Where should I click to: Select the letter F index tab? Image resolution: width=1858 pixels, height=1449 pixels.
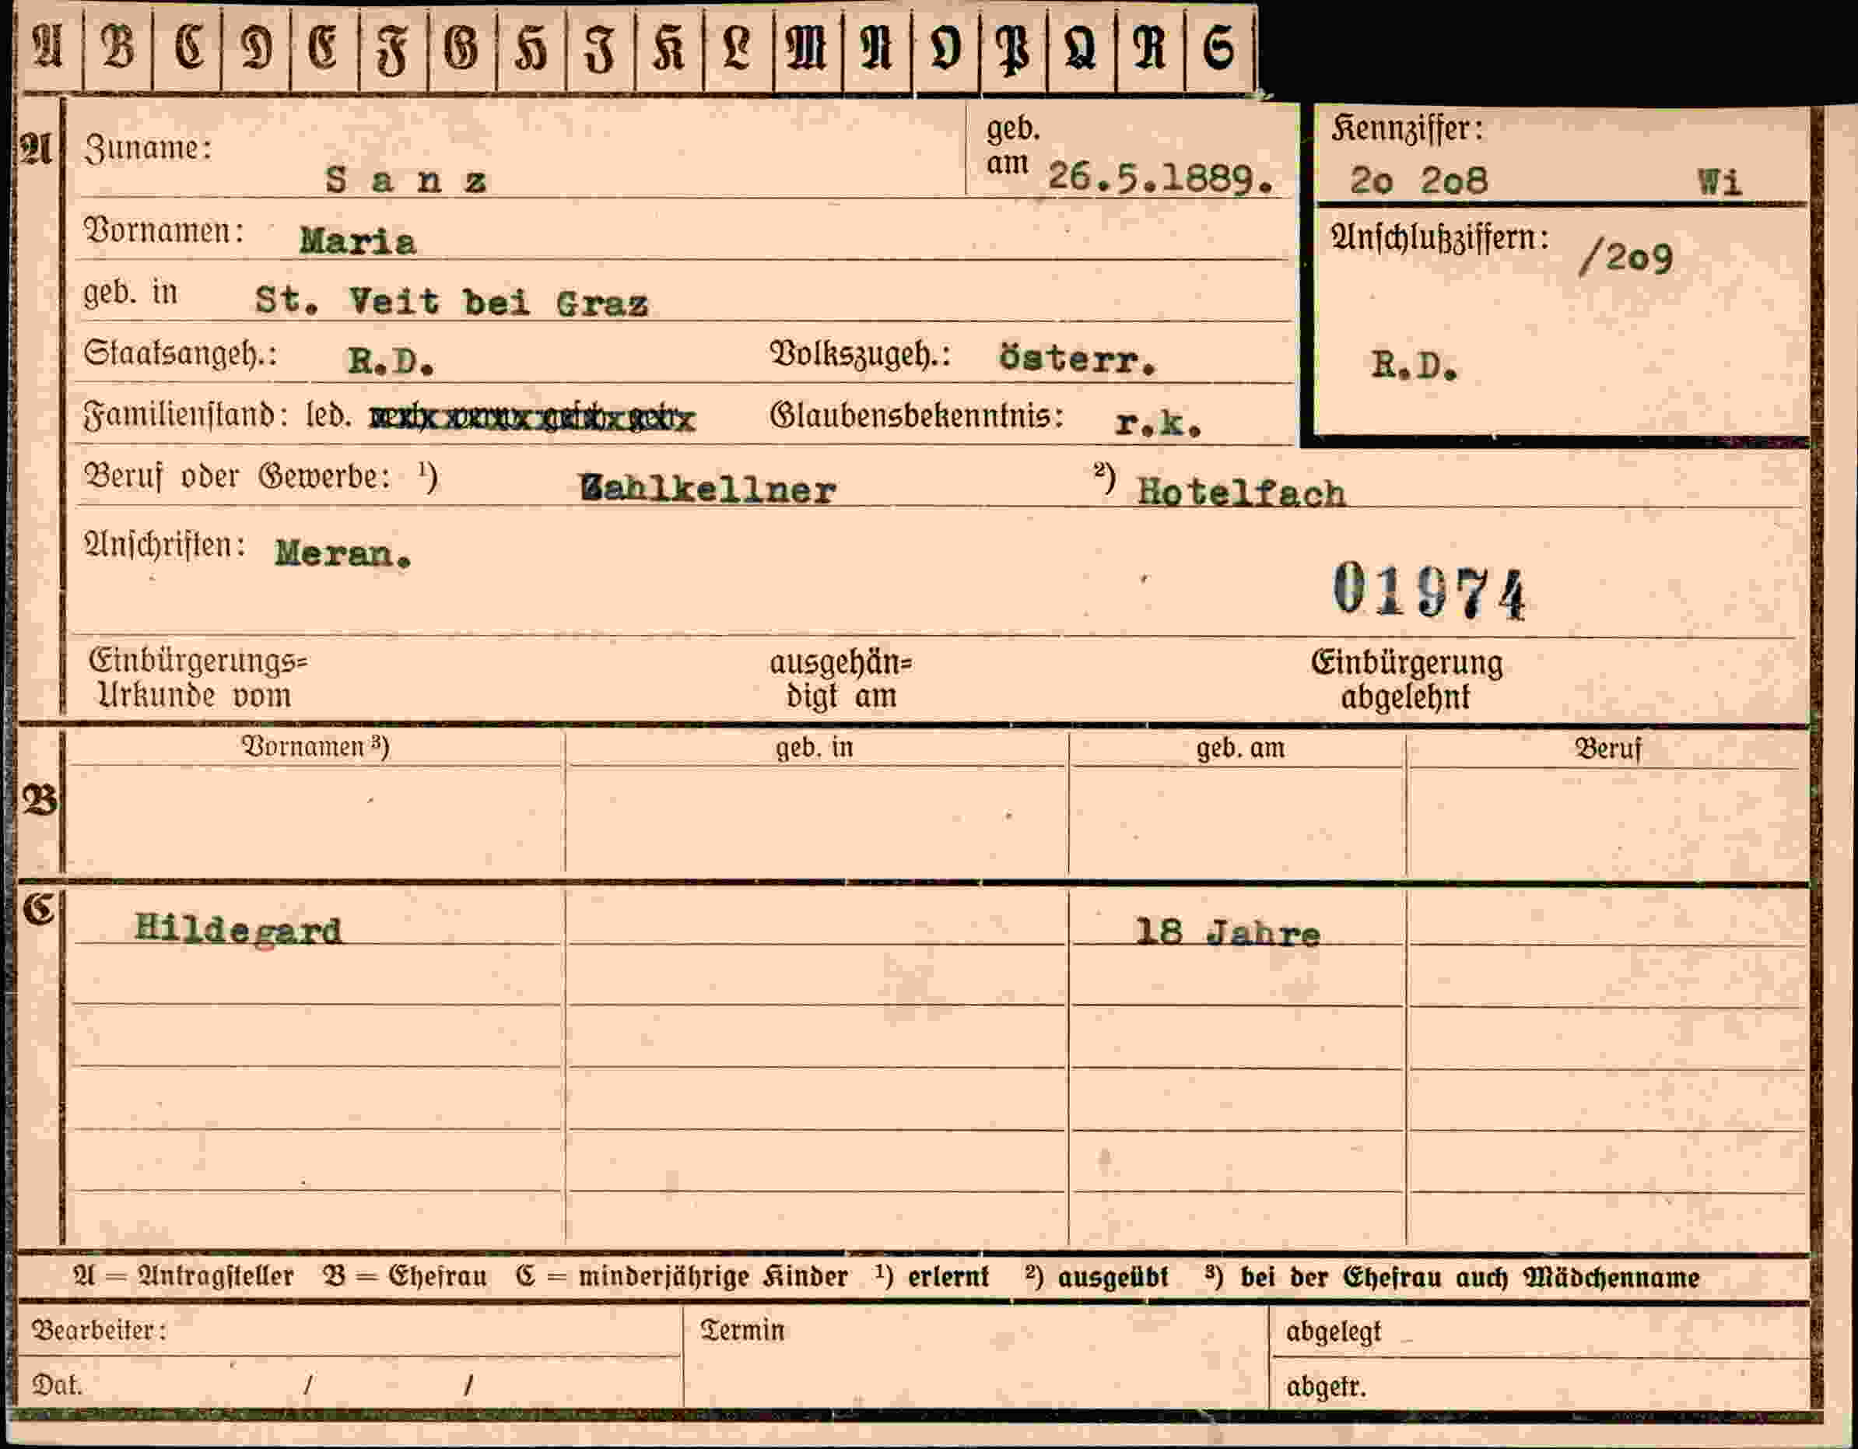[393, 47]
